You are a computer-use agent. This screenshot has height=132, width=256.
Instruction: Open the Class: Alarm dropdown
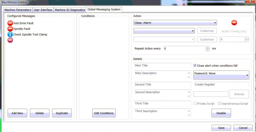pos(175,23)
